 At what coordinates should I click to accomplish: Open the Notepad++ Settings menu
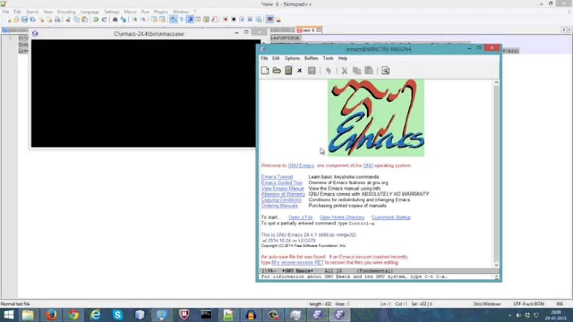point(111,12)
